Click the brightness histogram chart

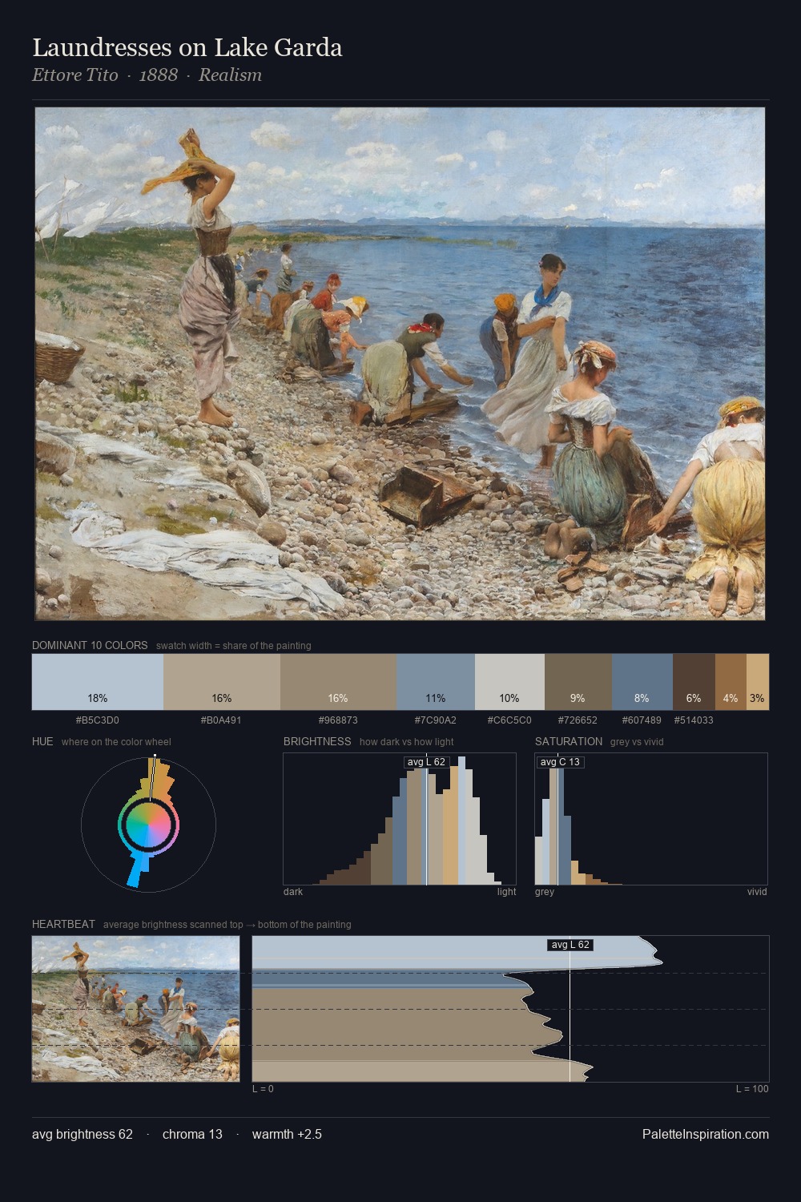click(400, 819)
